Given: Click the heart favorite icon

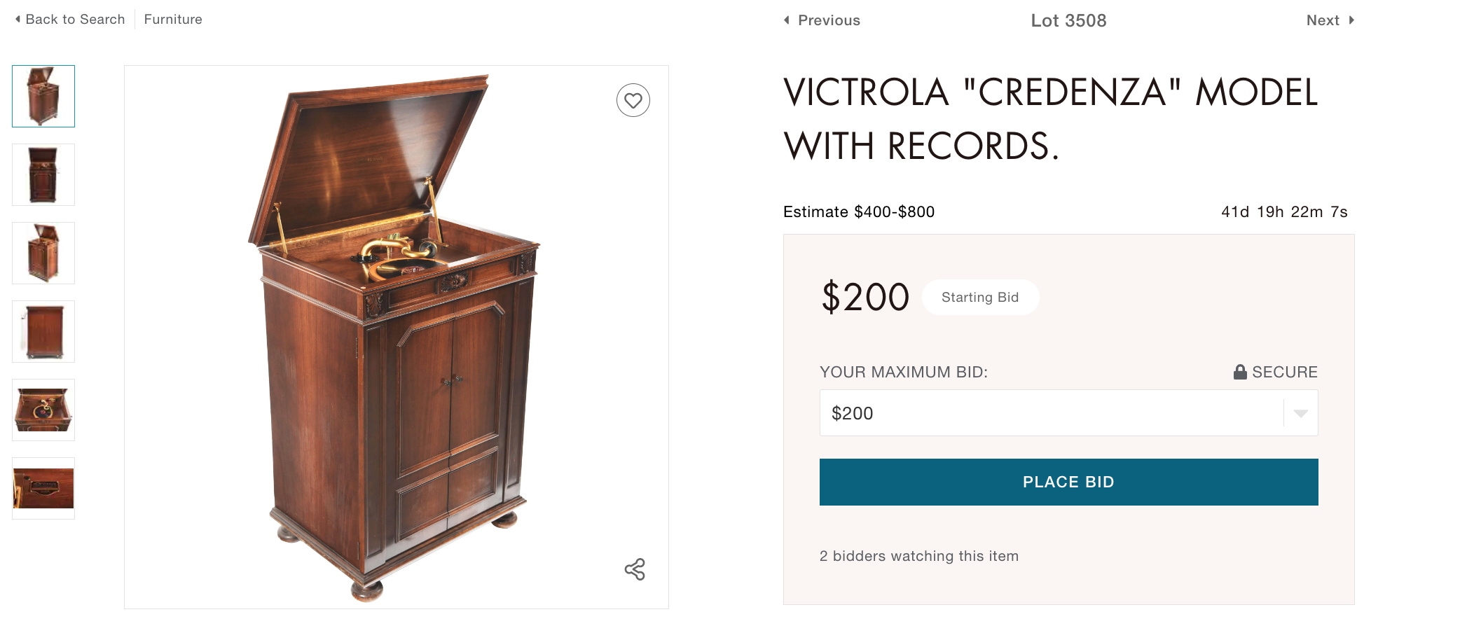Looking at the screenshot, I should [633, 100].
